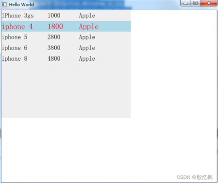The height and width of the screenshot is (183, 218).
Task: Click the 4800 price cell
Action: click(x=54, y=58)
